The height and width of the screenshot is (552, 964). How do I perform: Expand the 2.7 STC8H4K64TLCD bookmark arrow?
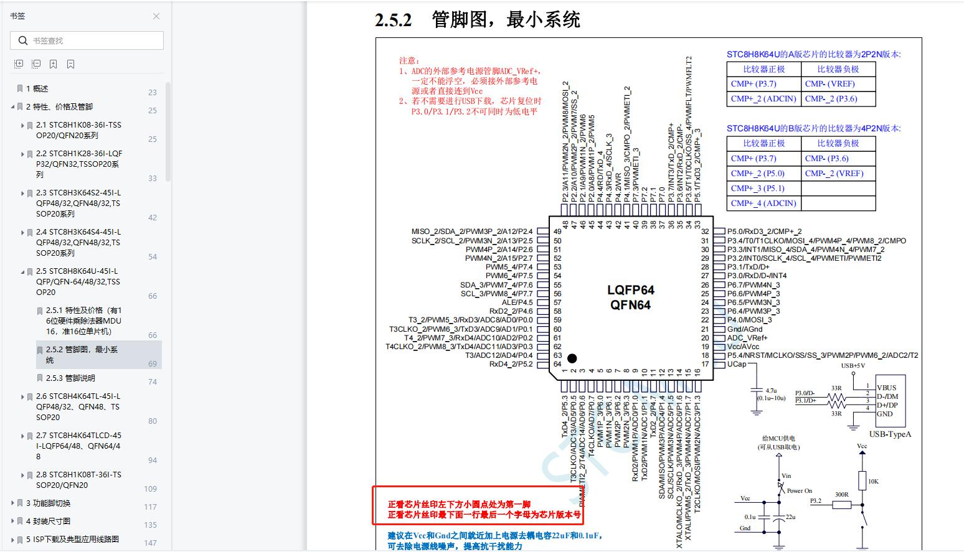(23, 436)
